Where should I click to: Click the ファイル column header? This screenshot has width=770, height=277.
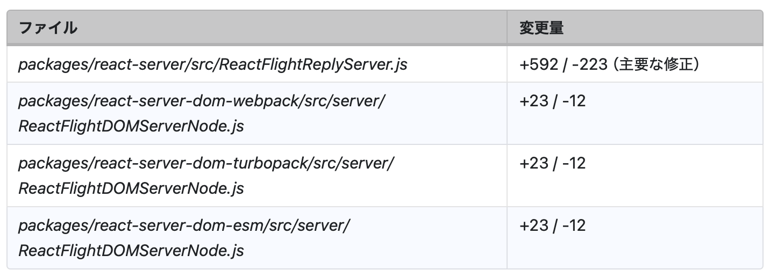pyautogui.click(x=48, y=28)
